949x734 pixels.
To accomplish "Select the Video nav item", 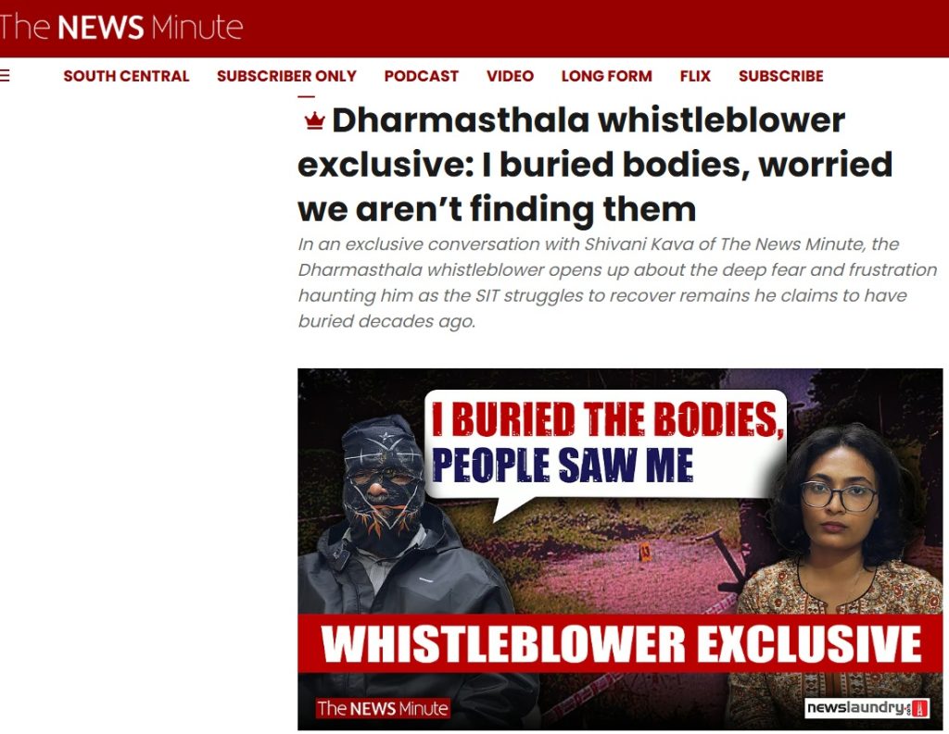I will pyautogui.click(x=510, y=76).
